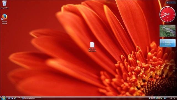The width and height of the screenshot is (177, 100).
Task: Open the network connection tray icon
Action: [x=165, y=98]
